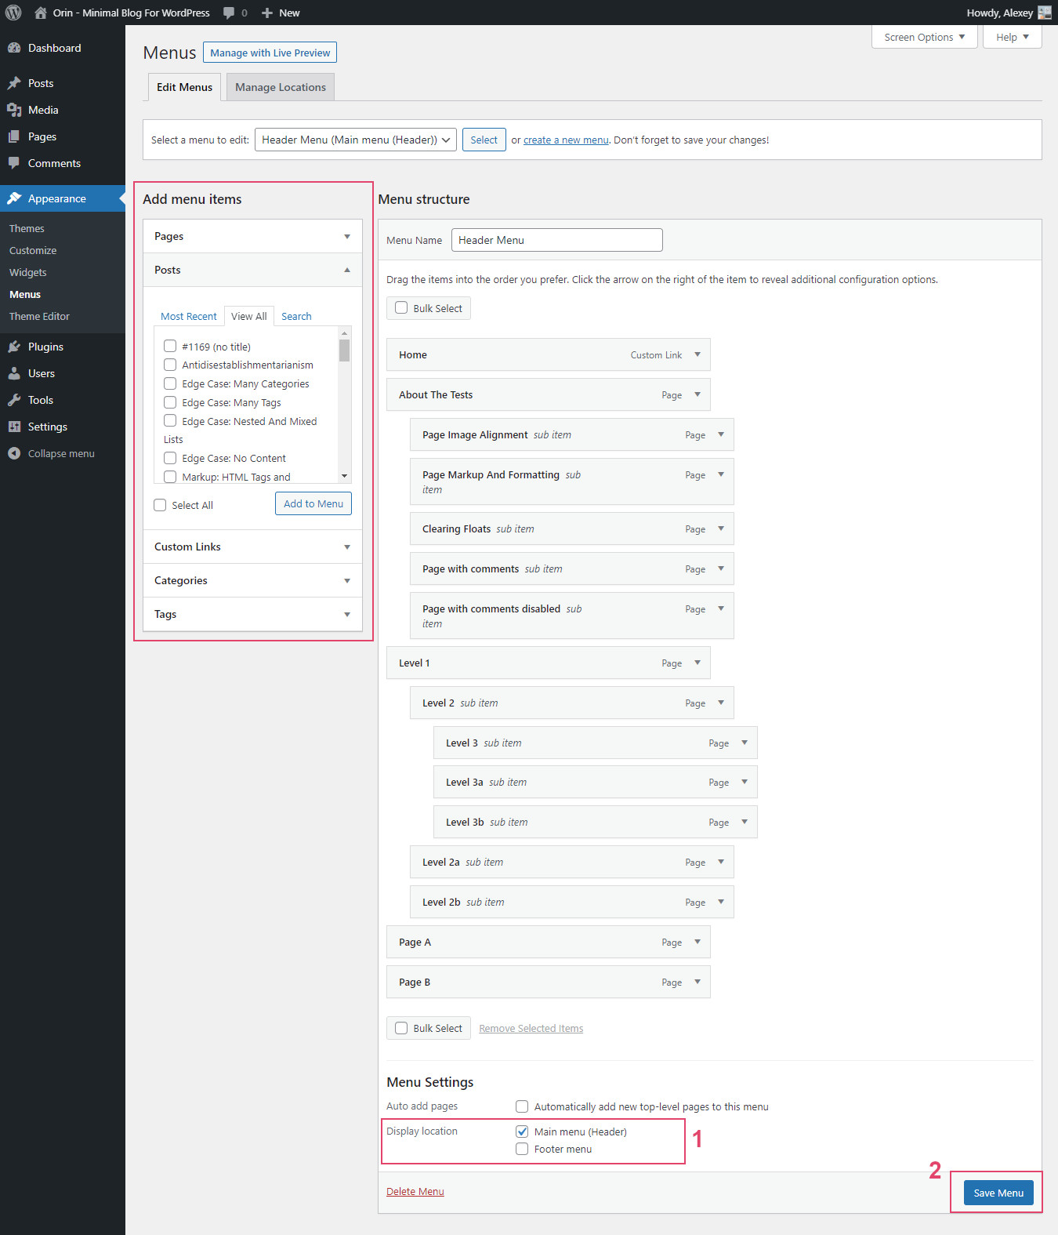Open Tools via the wrench icon
The image size is (1058, 1235).
(14, 400)
